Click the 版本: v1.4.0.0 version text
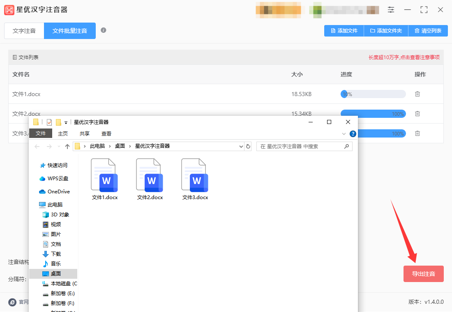The image size is (452, 312). click(426, 302)
